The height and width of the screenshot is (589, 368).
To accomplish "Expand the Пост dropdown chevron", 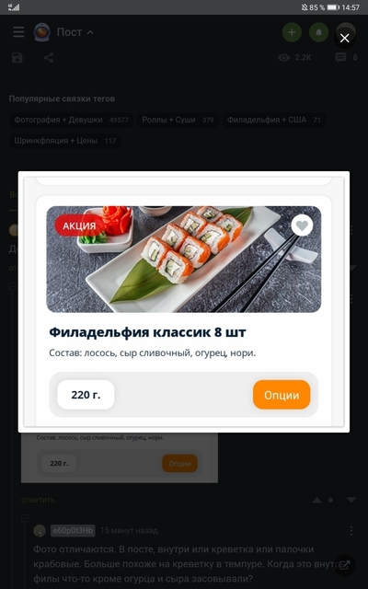I will pos(90,32).
